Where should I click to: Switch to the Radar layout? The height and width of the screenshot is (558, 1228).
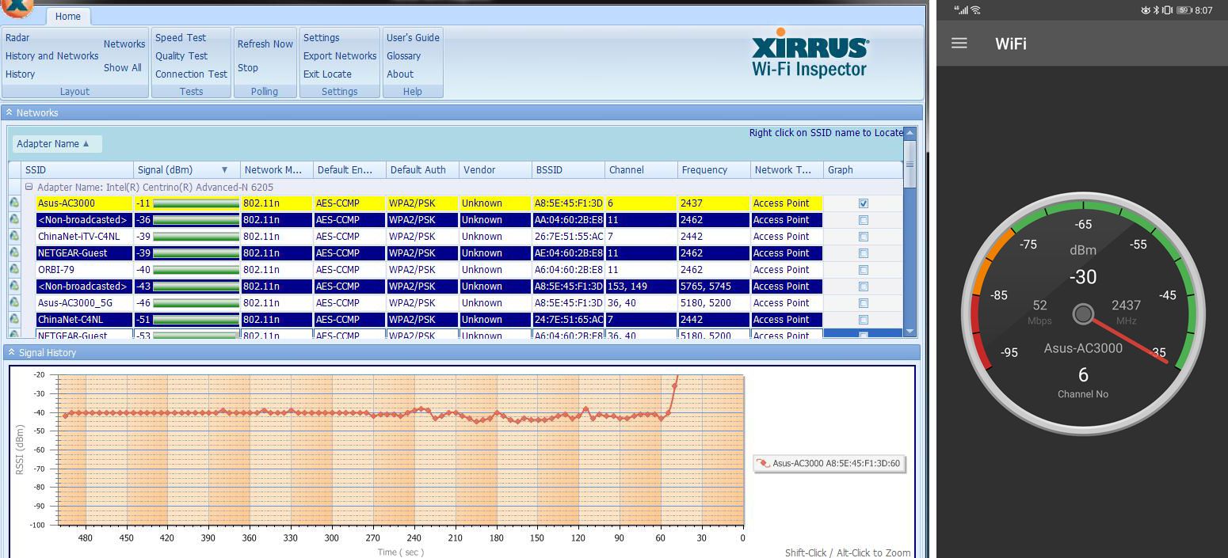click(17, 38)
